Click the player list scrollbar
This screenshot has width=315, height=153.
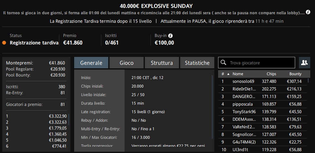click(308, 81)
